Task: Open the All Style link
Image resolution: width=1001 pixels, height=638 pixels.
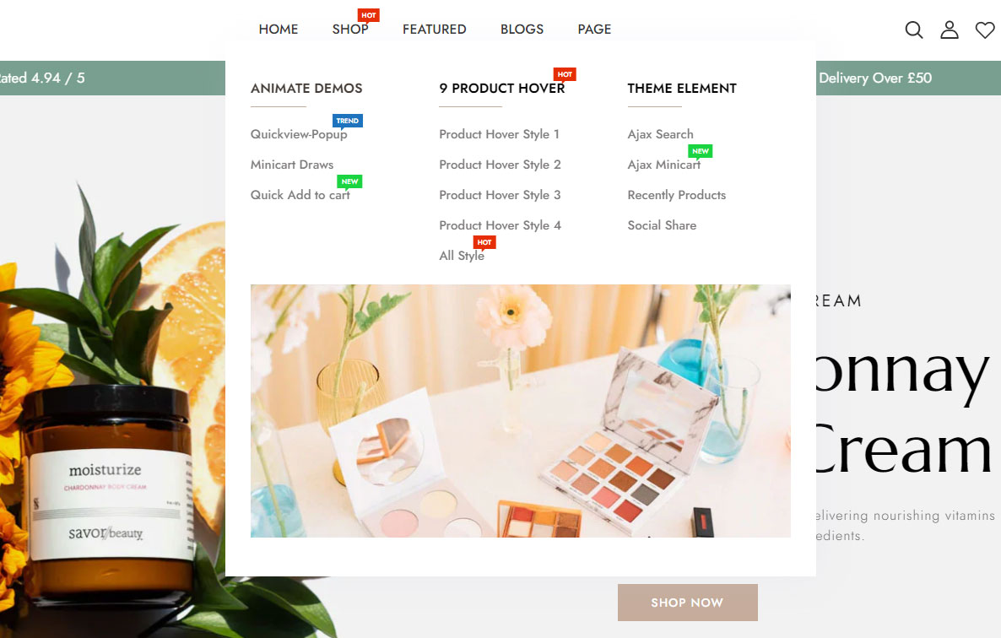Action: click(462, 255)
